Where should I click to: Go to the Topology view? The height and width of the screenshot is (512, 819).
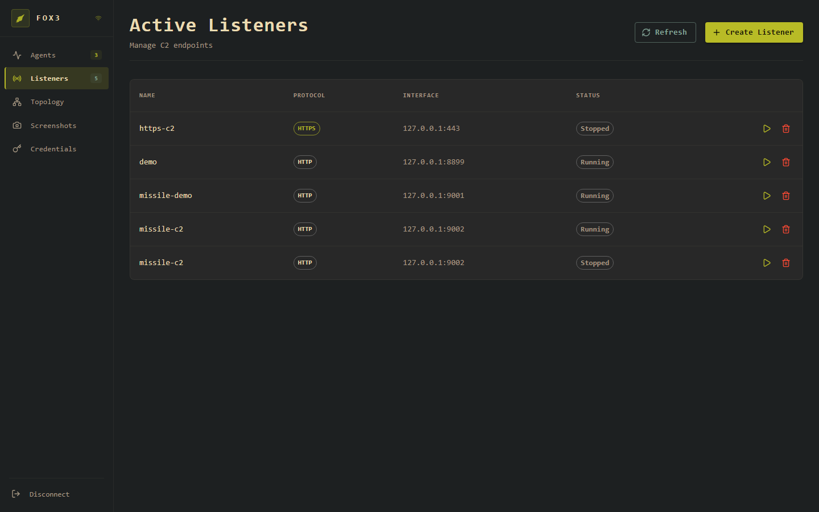point(56,102)
